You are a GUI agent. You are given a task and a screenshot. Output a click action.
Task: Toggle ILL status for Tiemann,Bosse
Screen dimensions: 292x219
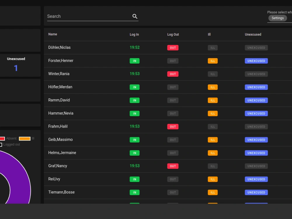click(x=213, y=192)
